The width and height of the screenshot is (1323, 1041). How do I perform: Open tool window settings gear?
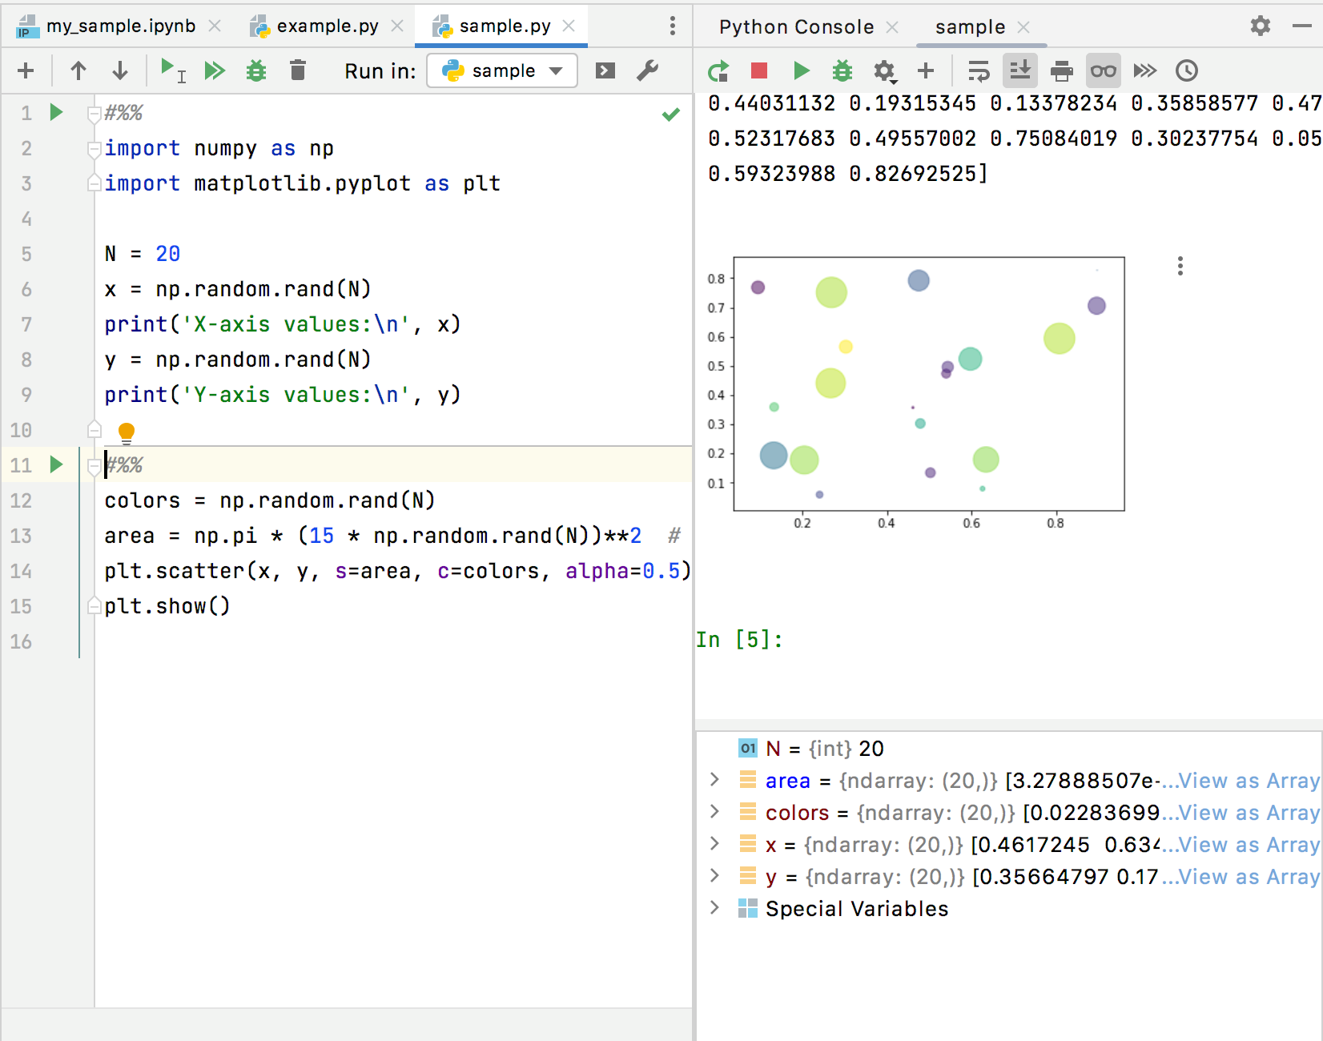click(x=1261, y=26)
